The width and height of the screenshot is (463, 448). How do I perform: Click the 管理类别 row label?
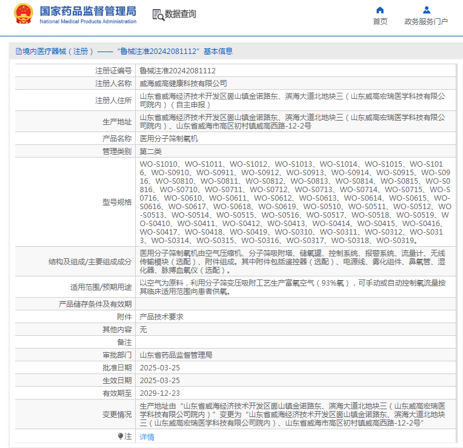point(117,152)
